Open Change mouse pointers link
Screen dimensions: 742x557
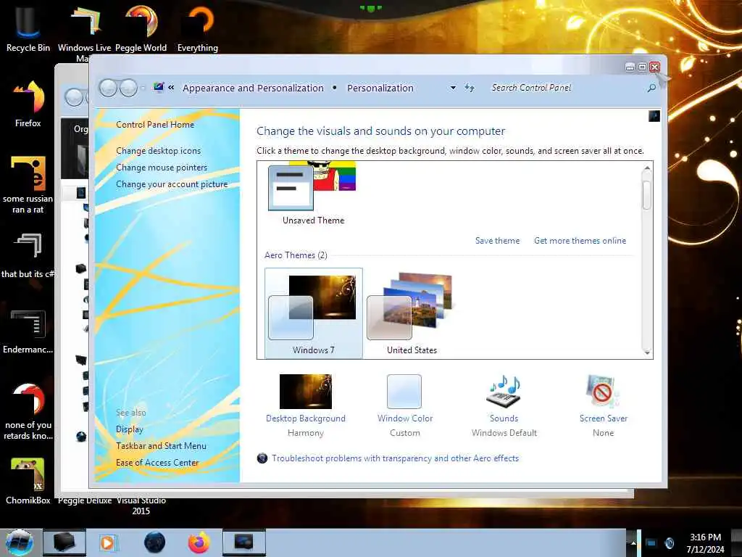pos(162,168)
